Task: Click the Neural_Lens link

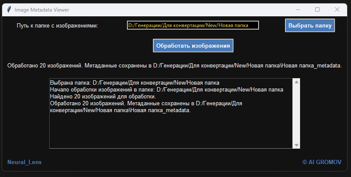Action: pyautogui.click(x=25, y=162)
